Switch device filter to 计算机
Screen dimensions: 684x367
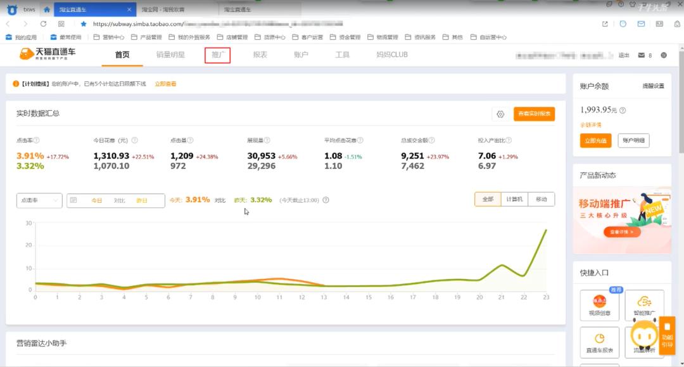pos(514,199)
